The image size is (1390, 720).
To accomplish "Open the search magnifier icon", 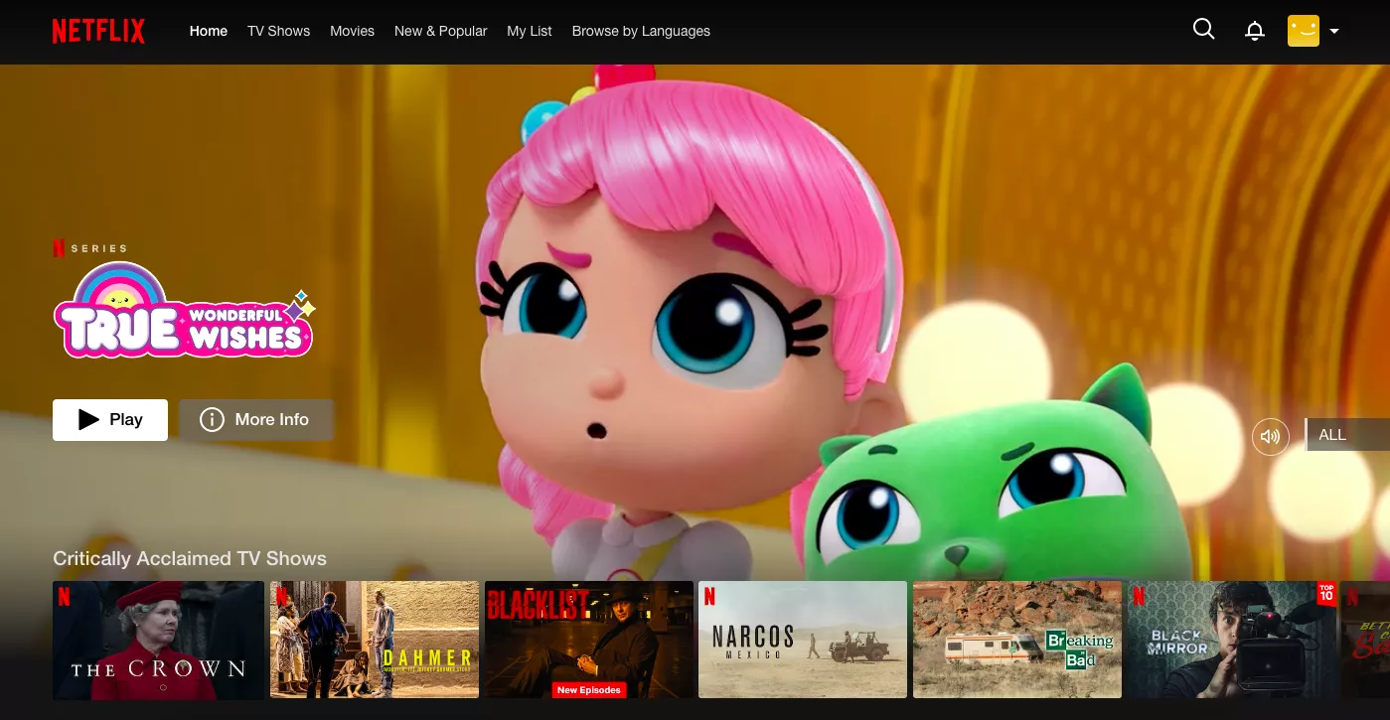I will (x=1203, y=29).
